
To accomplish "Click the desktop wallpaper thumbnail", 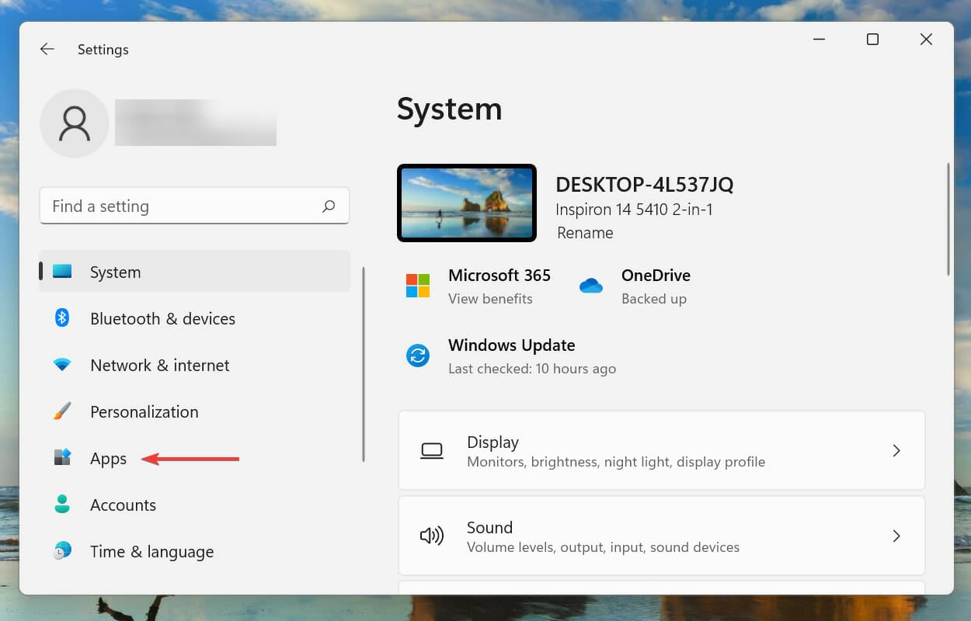I will (467, 203).
